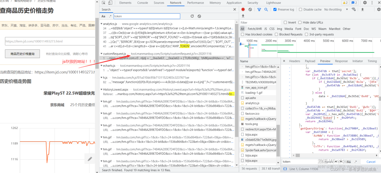381x173 pixels.
Task: Collapse h.js search result group
Action: pyautogui.click(x=101, y=78)
